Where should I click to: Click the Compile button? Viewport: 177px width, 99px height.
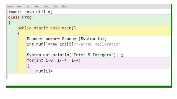10,6
